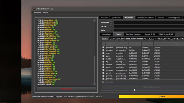Click the Start Flash Firmware button

pos(143,87)
